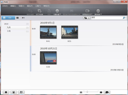Click the (3) count beside 2010

coord(27,24)
